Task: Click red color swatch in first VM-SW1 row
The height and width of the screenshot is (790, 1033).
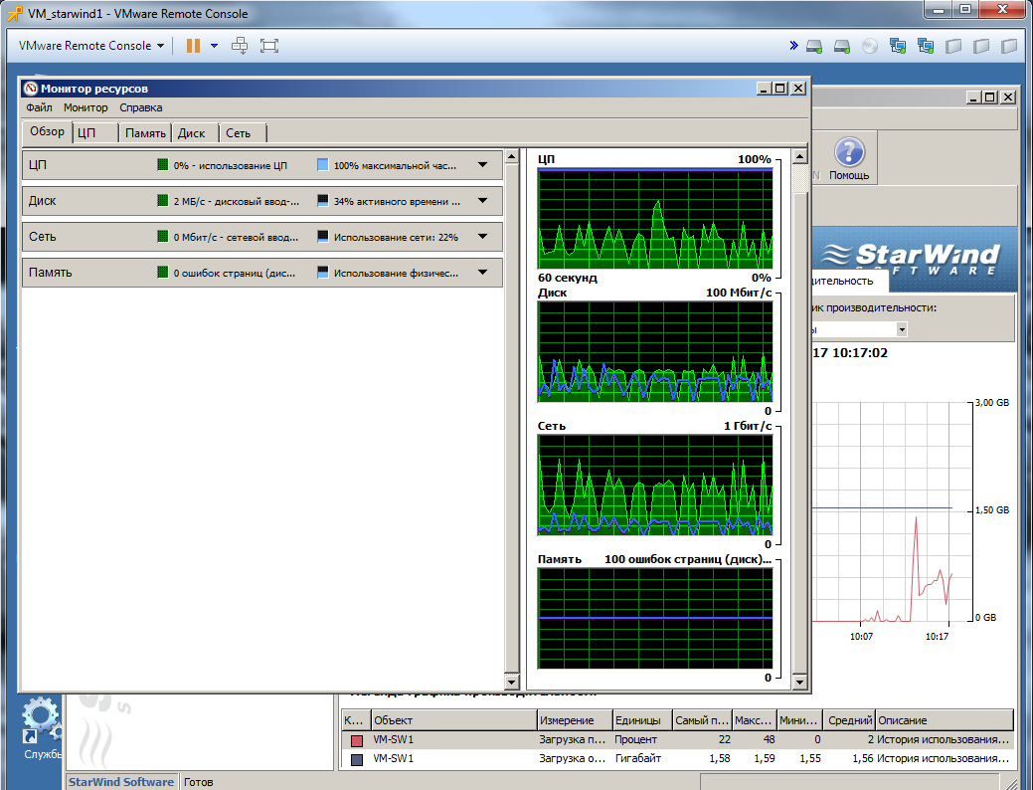Action: [357, 740]
